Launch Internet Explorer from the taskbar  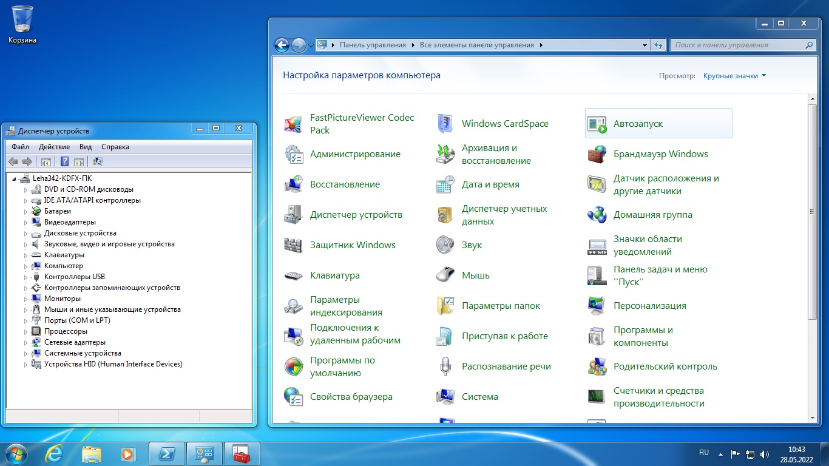click(55, 454)
